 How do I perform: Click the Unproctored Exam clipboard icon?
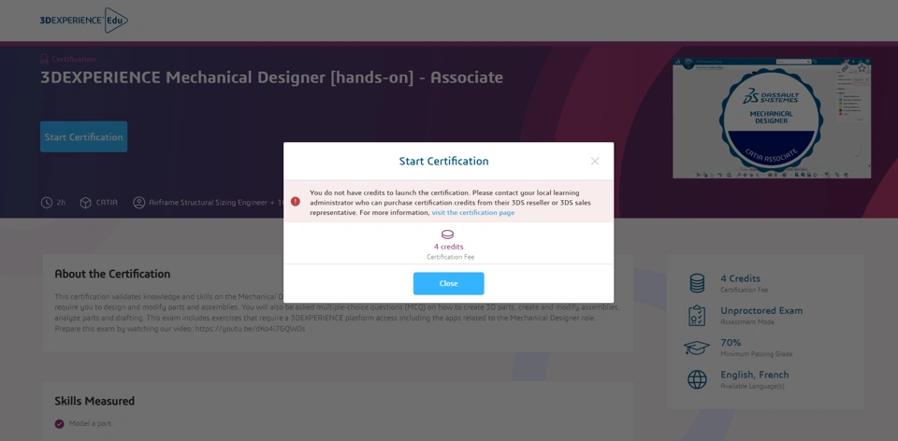click(x=697, y=316)
